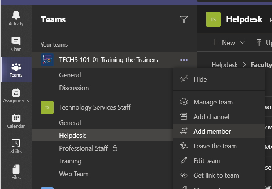Click the TECHS 101-01 team avatar icon
This screenshot has width=272, height=189.
(47, 60)
